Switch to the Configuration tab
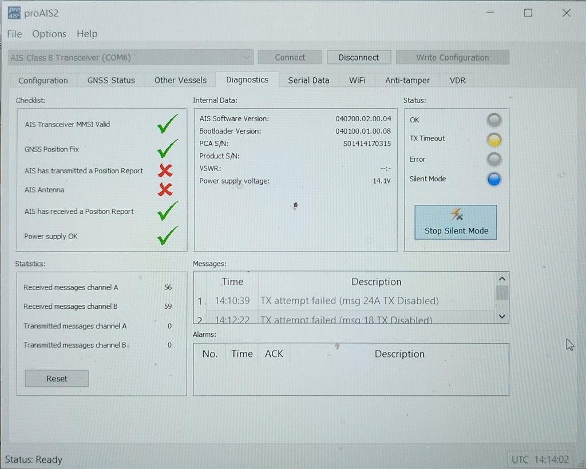The image size is (586, 469). 43,80
